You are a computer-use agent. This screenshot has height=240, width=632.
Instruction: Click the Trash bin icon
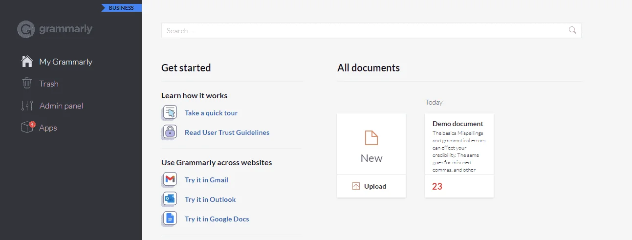[27, 84]
